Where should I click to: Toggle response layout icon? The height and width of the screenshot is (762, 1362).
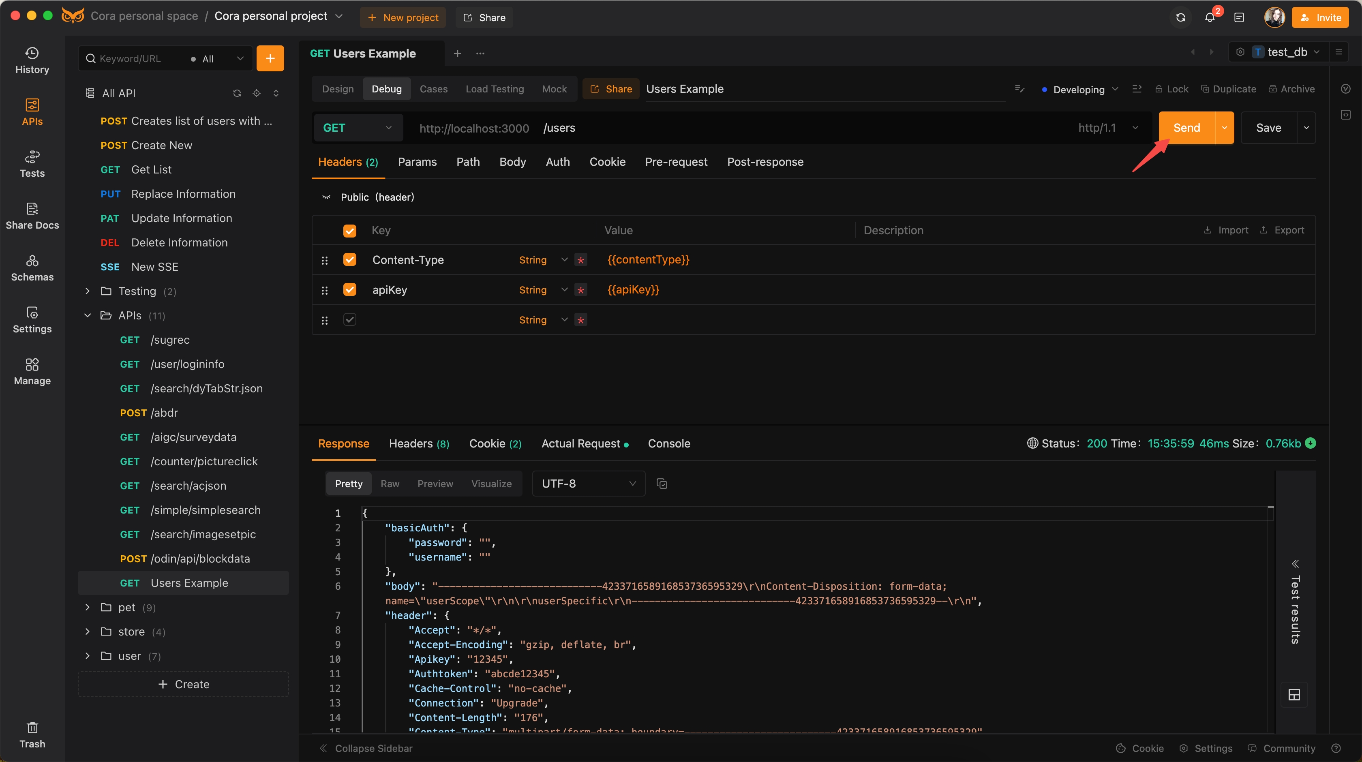click(1294, 694)
